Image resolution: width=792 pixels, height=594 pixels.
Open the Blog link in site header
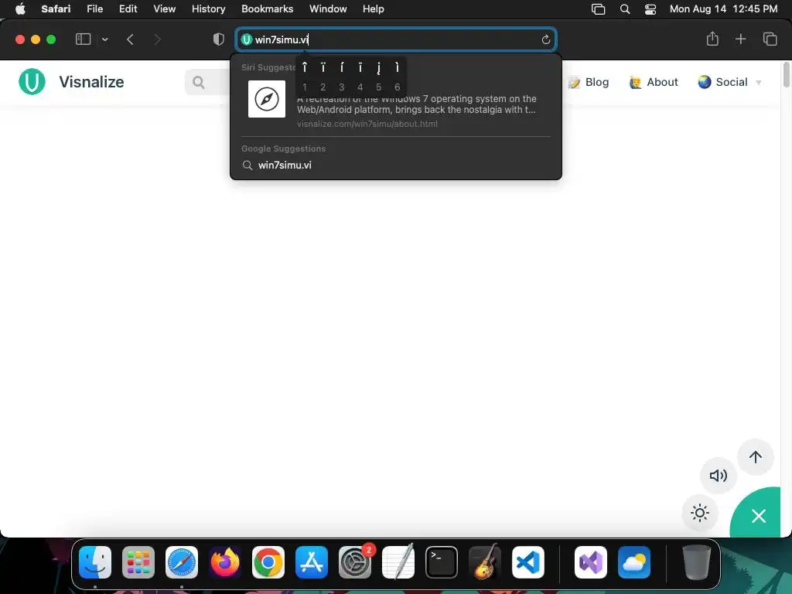tap(589, 82)
